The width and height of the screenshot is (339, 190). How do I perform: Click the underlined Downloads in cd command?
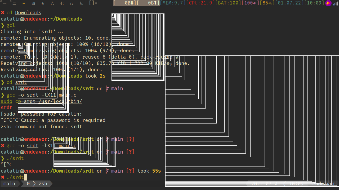coord(28,13)
